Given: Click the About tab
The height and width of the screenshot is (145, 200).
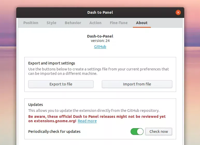Looking at the screenshot, I should [x=142, y=23].
